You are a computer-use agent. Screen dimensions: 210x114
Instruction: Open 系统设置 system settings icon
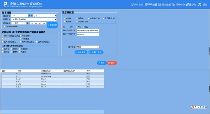point(146,4)
